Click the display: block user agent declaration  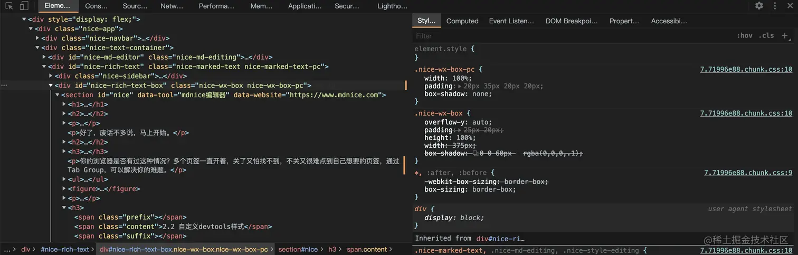click(x=454, y=218)
